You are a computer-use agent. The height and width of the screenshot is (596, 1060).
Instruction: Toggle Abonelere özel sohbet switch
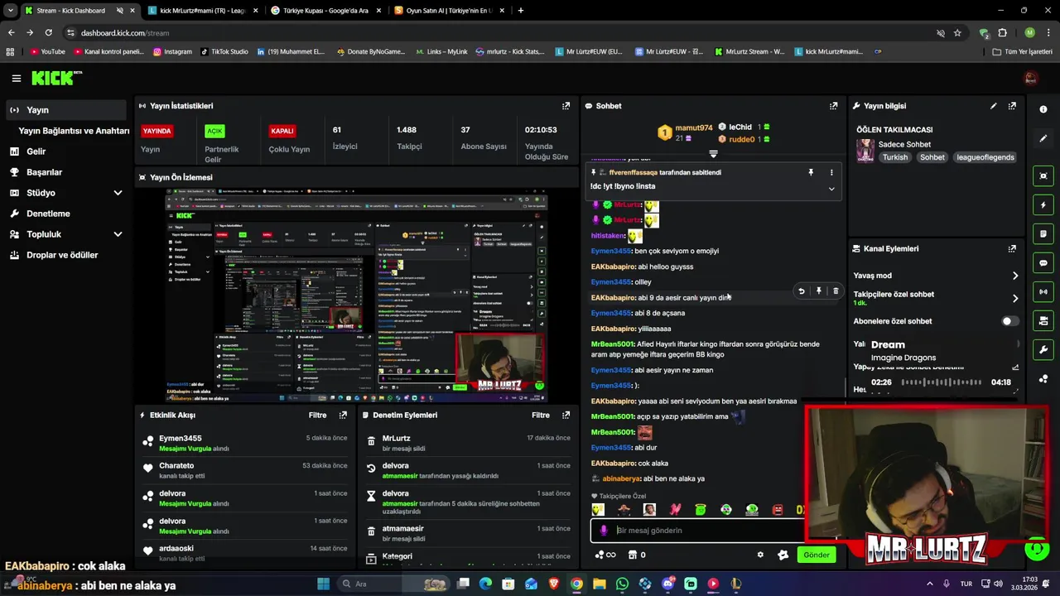[x=1009, y=321]
